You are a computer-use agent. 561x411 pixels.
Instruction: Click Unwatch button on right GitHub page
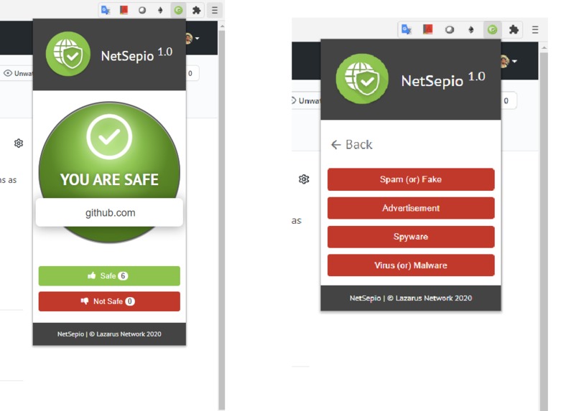coord(306,101)
